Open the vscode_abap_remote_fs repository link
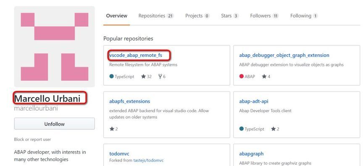The width and height of the screenshot is (363, 166). pyautogui.click(x=136, y=55)
